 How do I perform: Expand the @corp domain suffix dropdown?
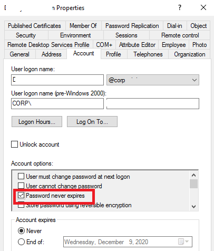(x=153, y=80)
